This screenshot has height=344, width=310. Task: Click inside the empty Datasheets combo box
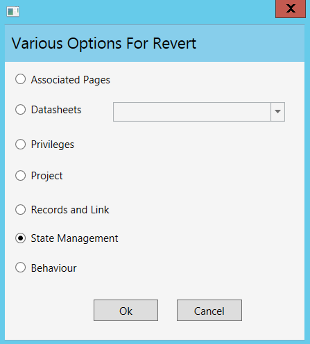tap(191, 112)
